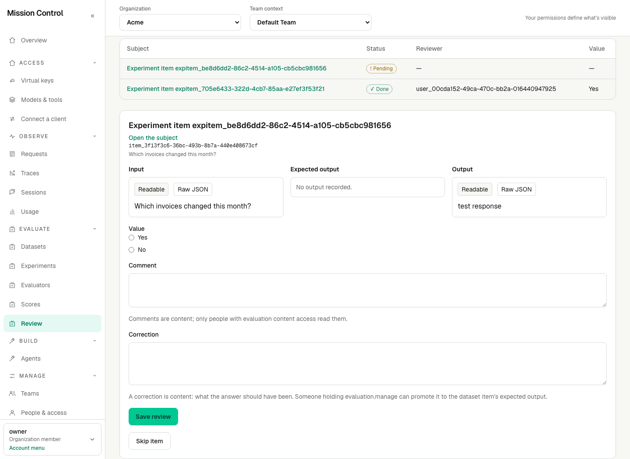Screen dimensions: 630x459
Task: Click the Teams people icon
Action: [12, 393]
